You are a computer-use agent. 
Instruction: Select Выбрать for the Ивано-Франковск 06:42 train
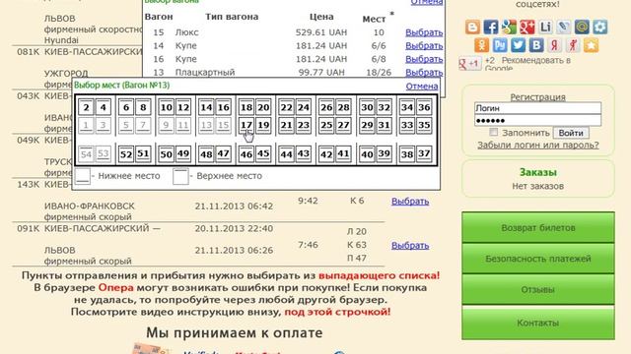tap(410, 201)
